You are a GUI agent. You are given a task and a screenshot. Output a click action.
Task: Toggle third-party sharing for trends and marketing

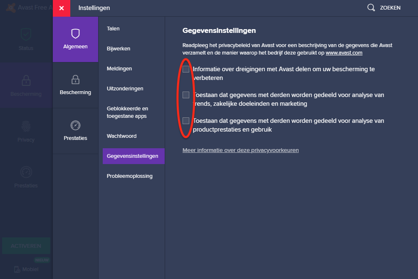point(186,95)
